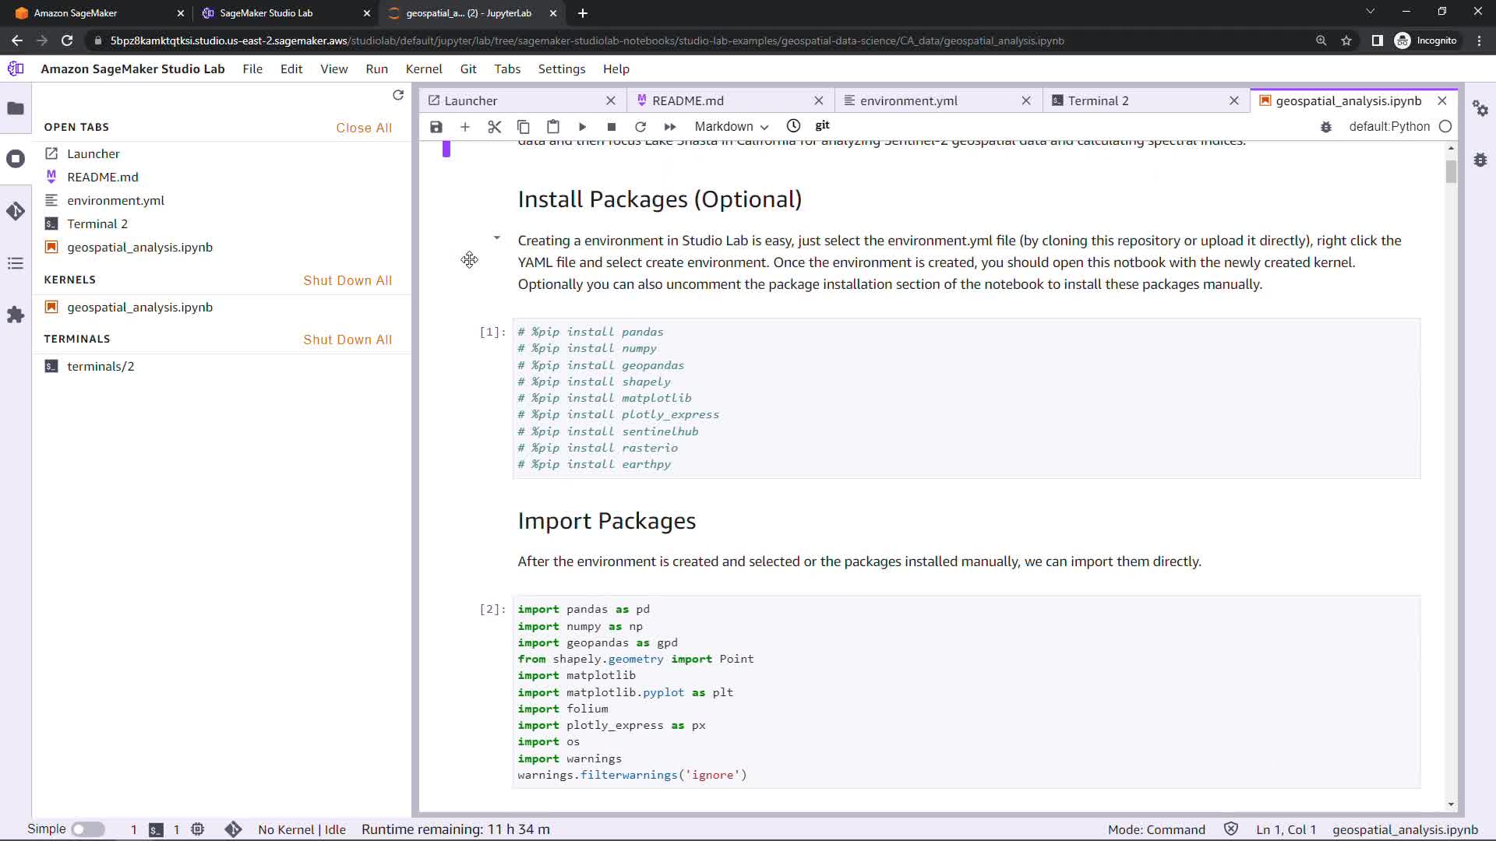Collapse the Install Packages markdown section
The width and height of the screenshot is (1496, 841).
click(497, 238)
